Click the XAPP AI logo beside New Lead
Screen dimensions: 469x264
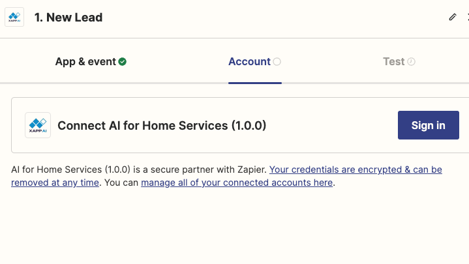click(14, 18)
